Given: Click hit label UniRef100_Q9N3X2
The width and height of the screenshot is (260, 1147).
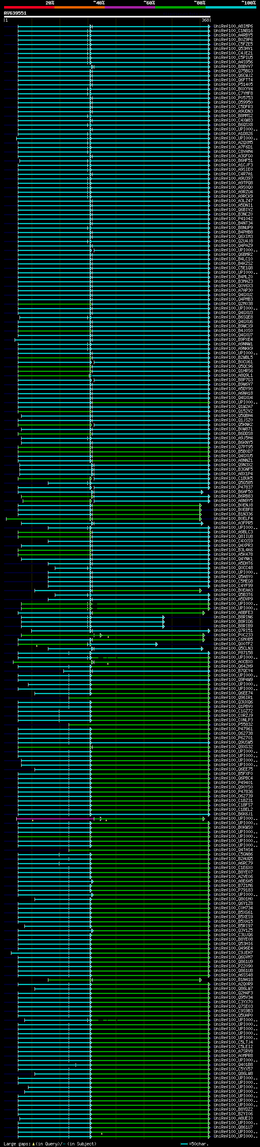Looking at the screenshot, I should [233, 465].
